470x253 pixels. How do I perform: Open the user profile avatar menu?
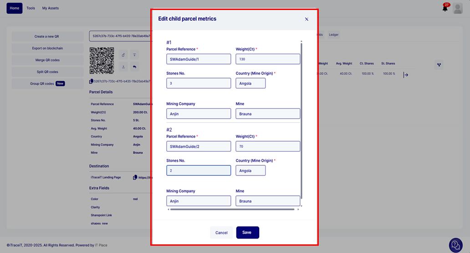pos(458,8)
